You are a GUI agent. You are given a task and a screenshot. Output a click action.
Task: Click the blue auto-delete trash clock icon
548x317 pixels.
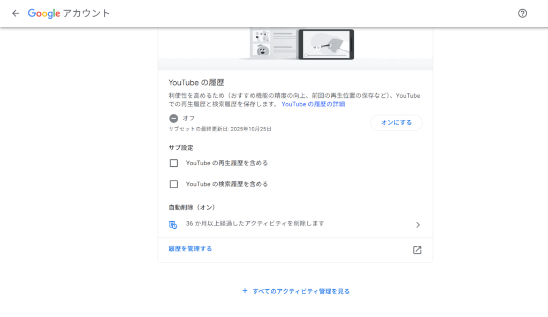click(173, 225)
